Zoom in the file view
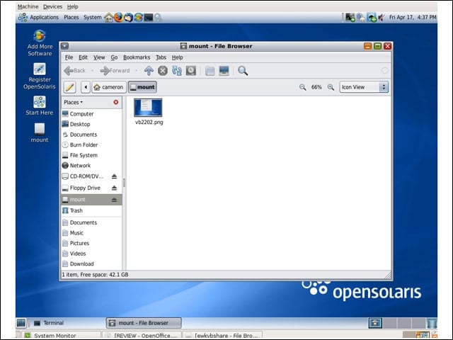The image size is (453, 340). pyautogui.click(x=331, y=87)
